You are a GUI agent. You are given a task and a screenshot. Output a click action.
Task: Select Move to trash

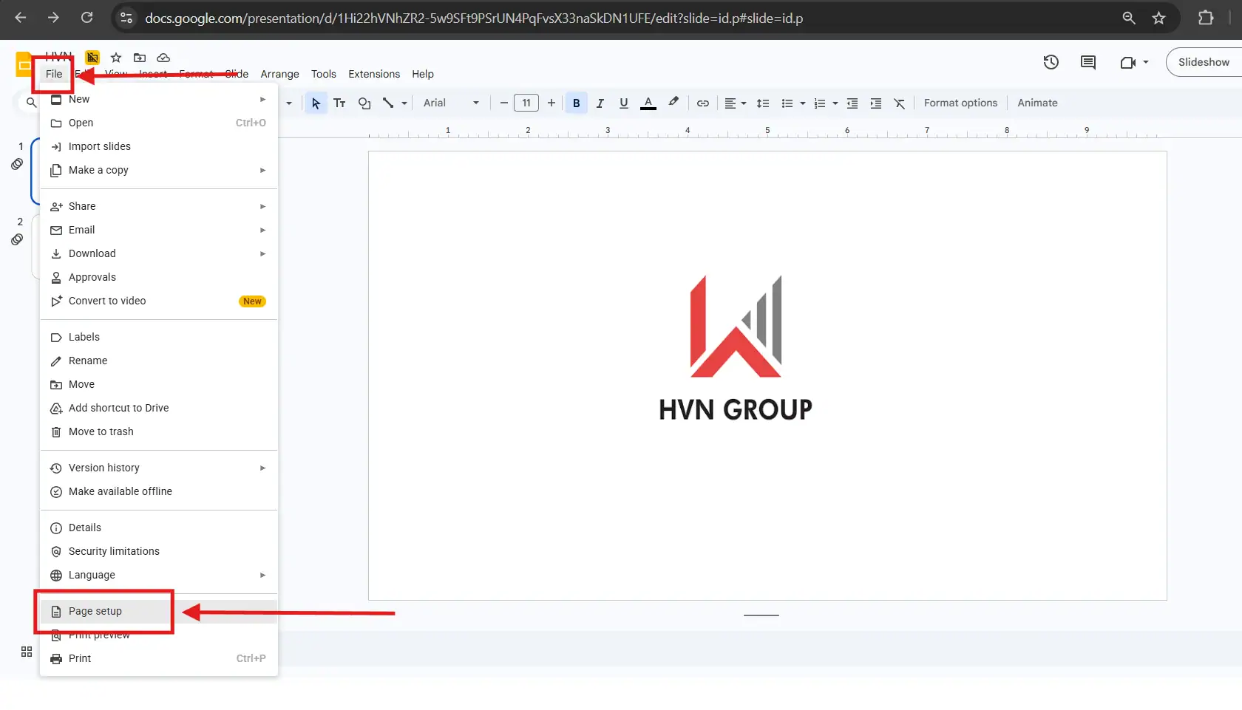159,431
